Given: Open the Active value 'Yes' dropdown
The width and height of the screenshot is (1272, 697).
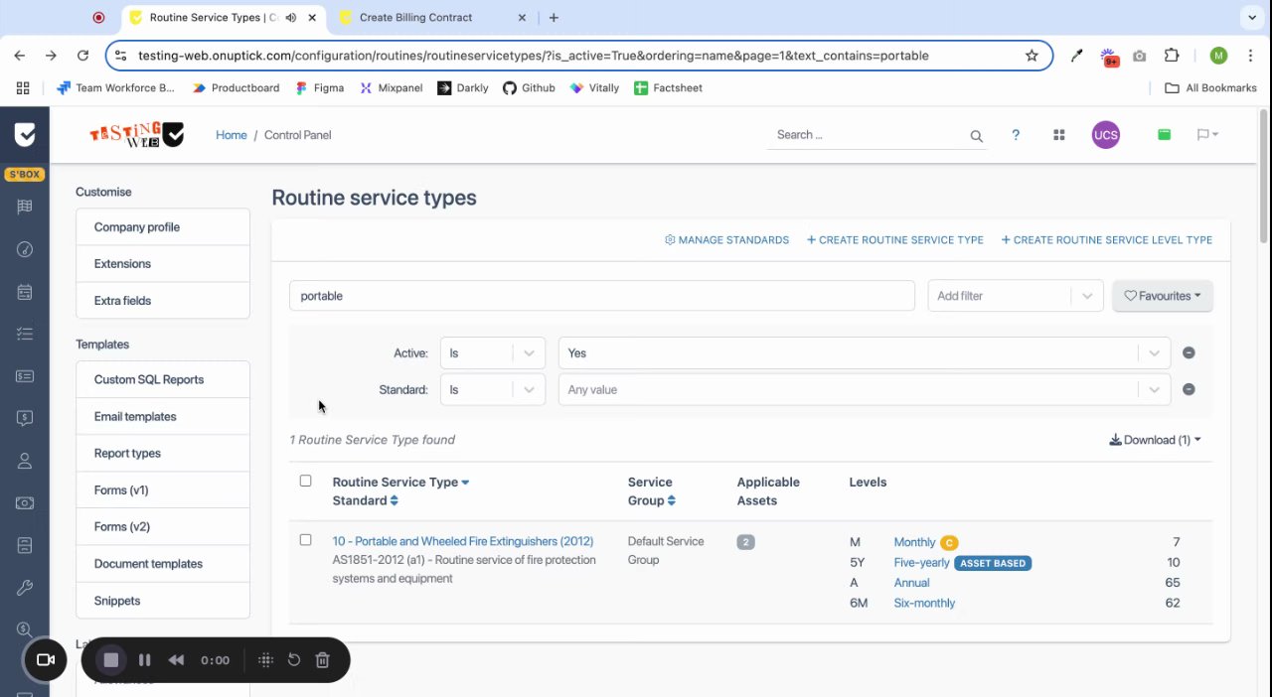Looking at the screenshot, I should point(865,352).
